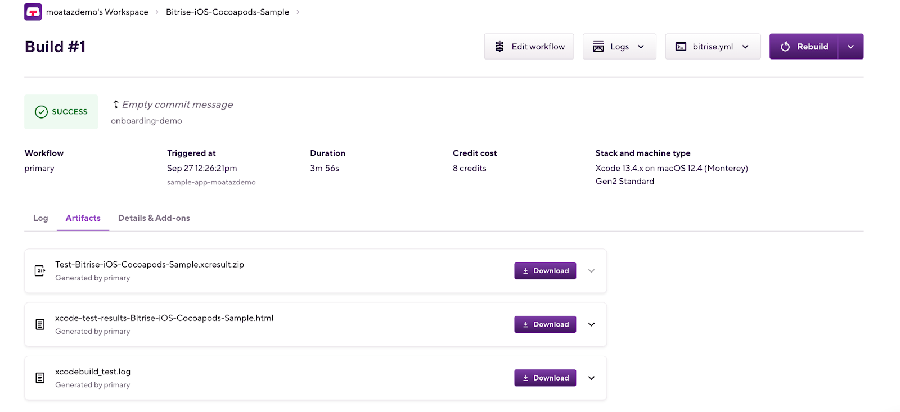Open the Details & Add-ons tab
Image resolution: width=900 pixels, height=412 pixels.
coord(154,218)
